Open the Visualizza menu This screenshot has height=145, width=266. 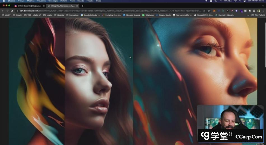[x=41, y=1]
